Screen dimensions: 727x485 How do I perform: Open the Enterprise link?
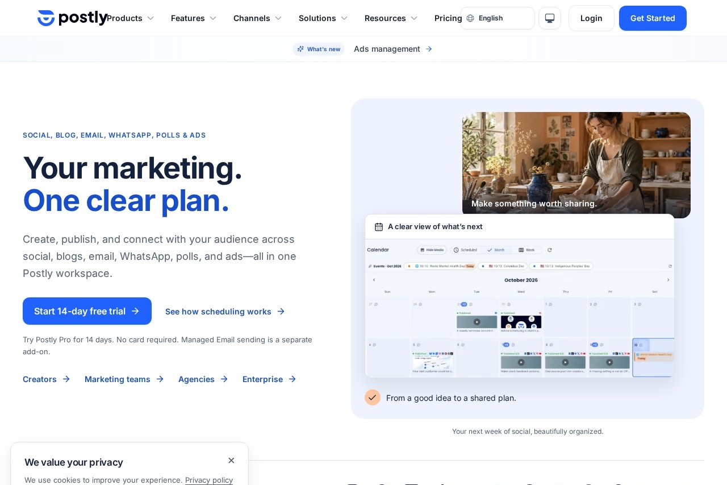coord(269,379)
